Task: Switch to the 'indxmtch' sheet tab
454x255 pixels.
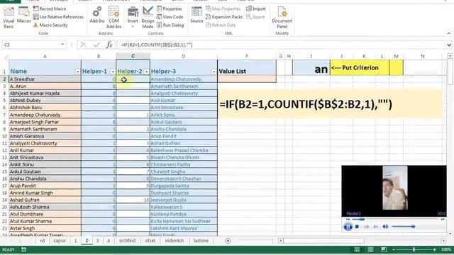Action: pos(175,241)
